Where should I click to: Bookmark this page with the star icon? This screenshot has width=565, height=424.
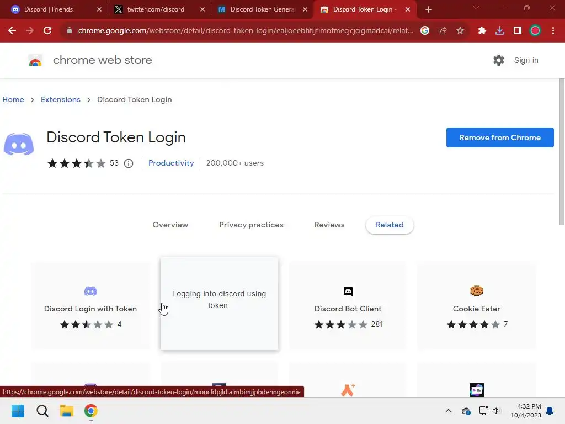point(460,31)
